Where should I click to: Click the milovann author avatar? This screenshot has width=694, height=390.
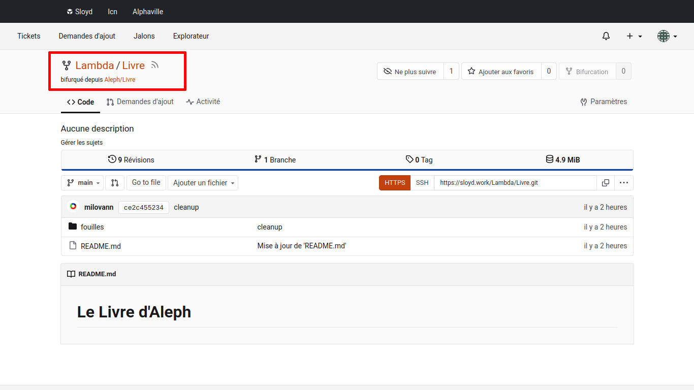point(73,207)
